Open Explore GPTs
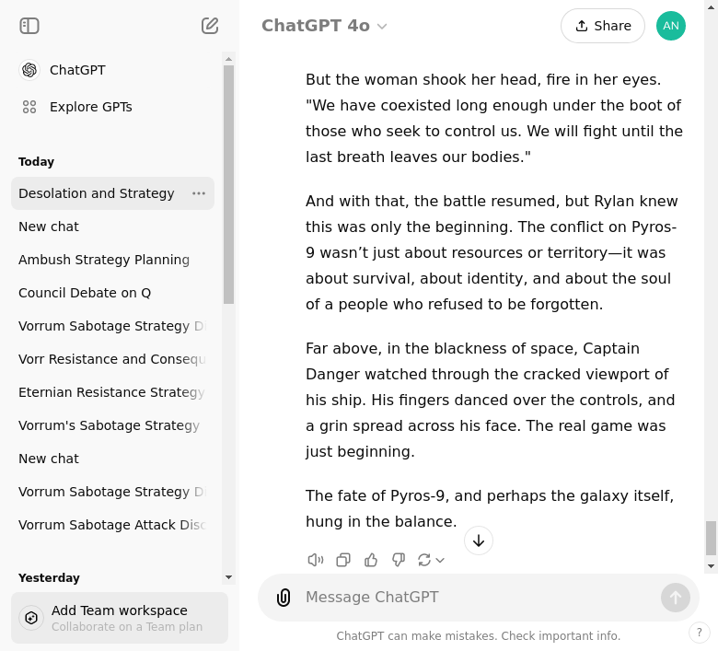 click(x=90, y=107)
